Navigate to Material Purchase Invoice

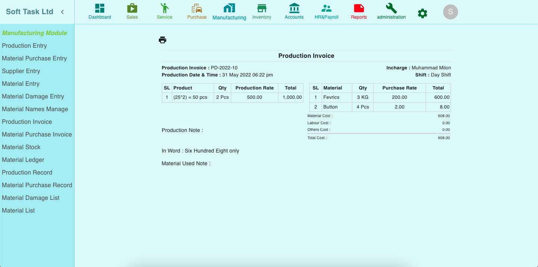37,134
